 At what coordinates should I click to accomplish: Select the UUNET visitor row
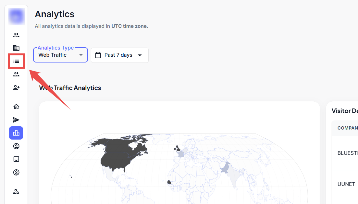tap(346, 184)
